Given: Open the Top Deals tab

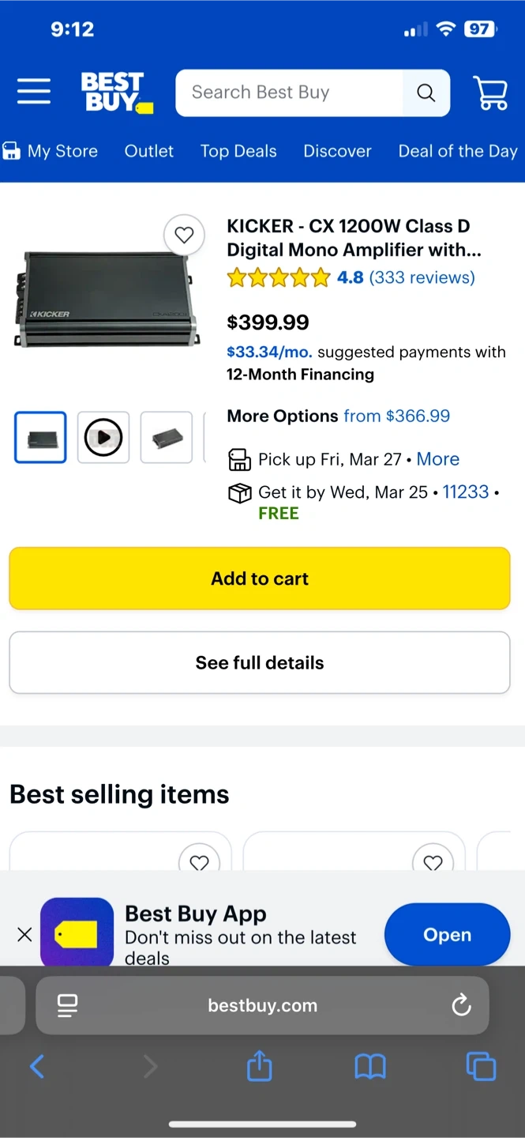Looking at the screenshot, I should 238,151.
